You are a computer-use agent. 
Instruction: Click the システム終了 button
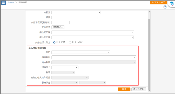158,2
